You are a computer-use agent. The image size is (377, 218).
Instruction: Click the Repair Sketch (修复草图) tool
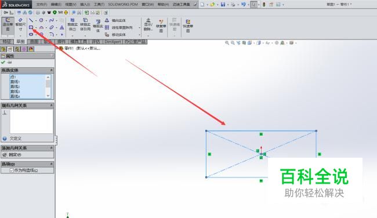pos(161,26)
